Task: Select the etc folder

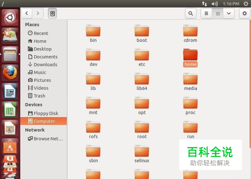Action: coord(142,57)
